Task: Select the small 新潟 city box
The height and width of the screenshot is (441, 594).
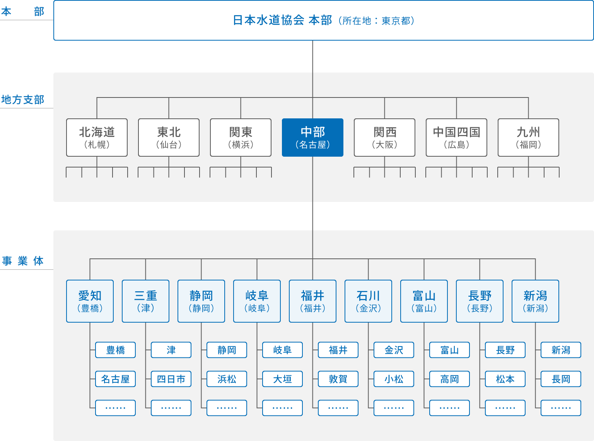Action: point(561,350)
